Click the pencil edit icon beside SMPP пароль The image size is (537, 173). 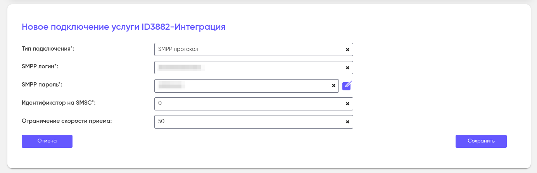tap(347, 85)
